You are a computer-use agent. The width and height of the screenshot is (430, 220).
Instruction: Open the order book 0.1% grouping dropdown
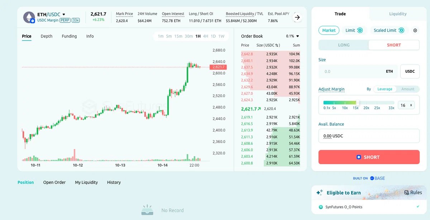pos(293,36)
